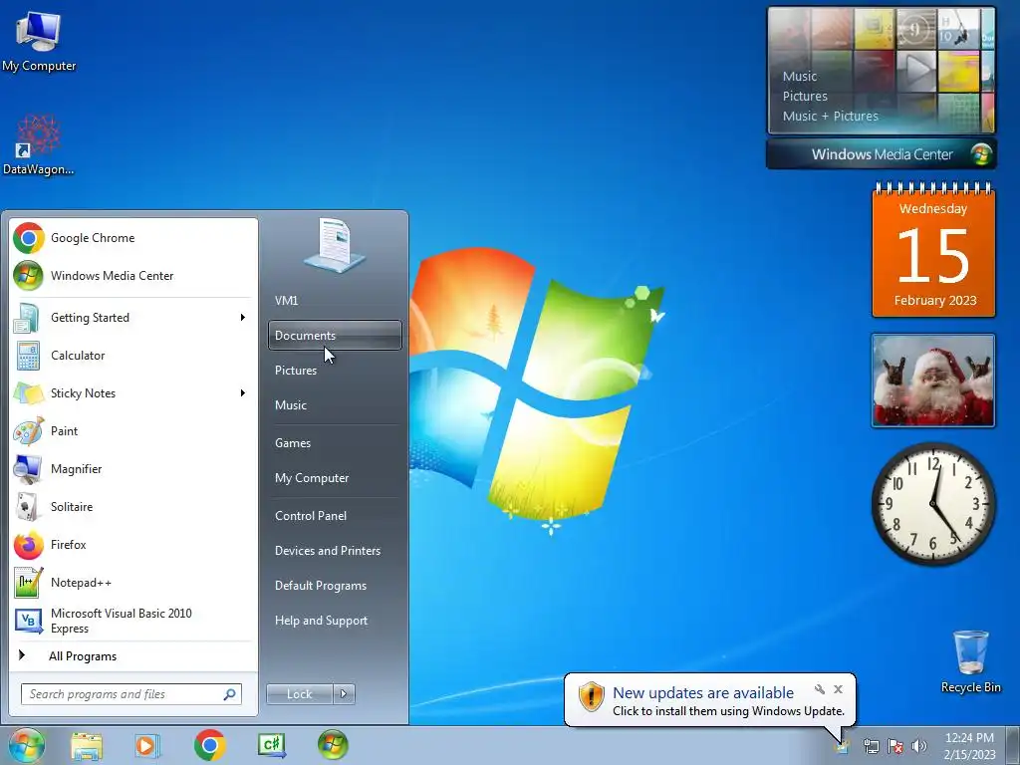Open shutdown options arrow next to Lock
Viewport: 1020px width, 765px height.
(x=344, y=694)
